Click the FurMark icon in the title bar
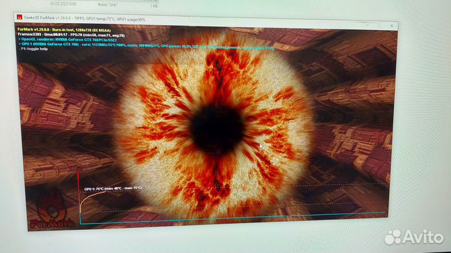The image size is (451, 253). tap(19, 17)
